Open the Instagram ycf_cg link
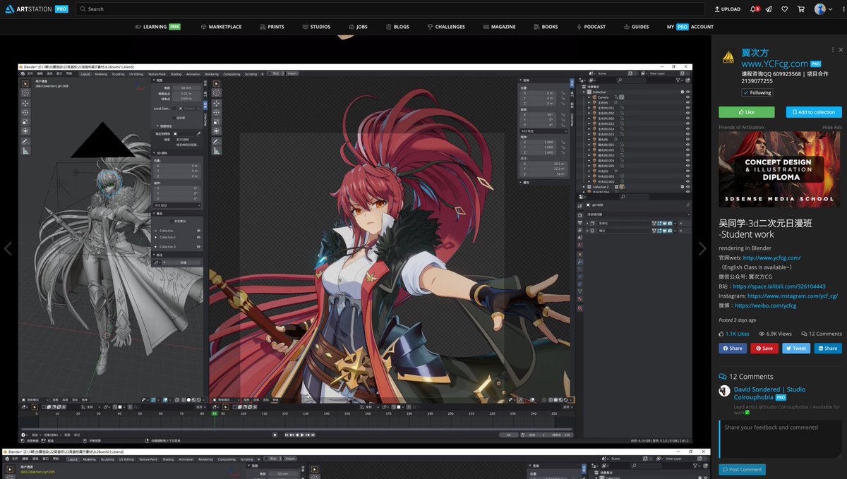Image resolution: width=847 pixels, height=479 pixels. [793, 296]
